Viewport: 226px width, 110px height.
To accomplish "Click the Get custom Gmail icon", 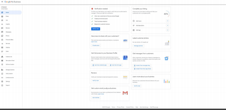I will pyautogui.click(x=2, y=61).
